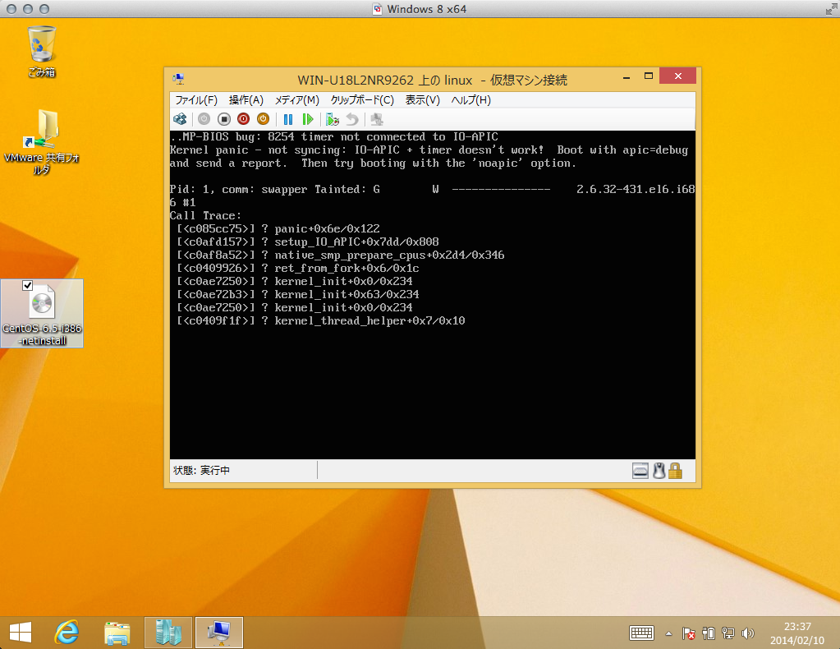The height and width of the screenshot is (649, 840).
Task: Select the ごみ箱 recycle bin icon
Action: [x=41, y=52]
